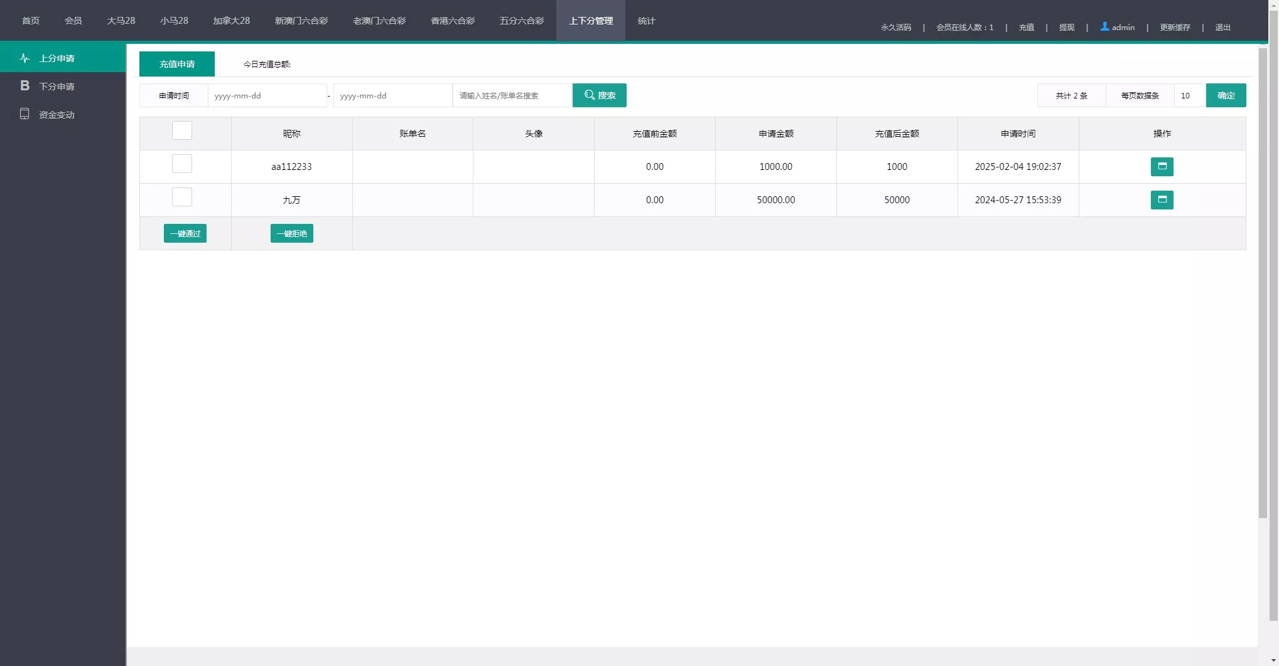Check the box for the 九万 row
Screen dimensions: 1279x666
(182, 198)
